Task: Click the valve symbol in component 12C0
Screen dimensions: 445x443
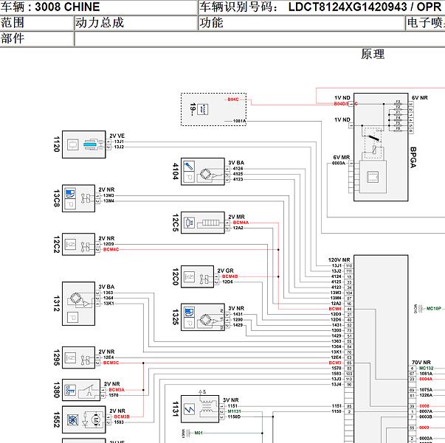Action: 205,279
